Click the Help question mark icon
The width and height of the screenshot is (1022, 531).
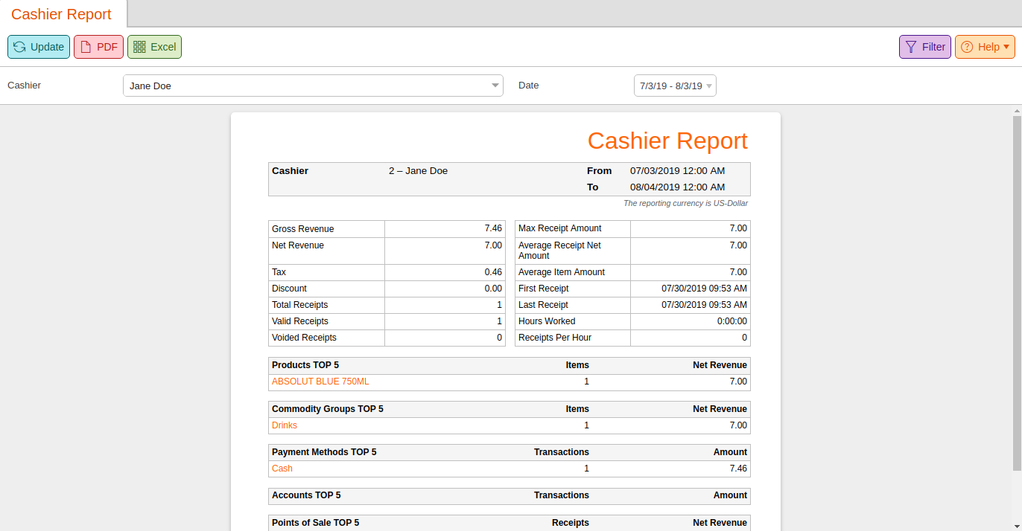tap(967, 47)
